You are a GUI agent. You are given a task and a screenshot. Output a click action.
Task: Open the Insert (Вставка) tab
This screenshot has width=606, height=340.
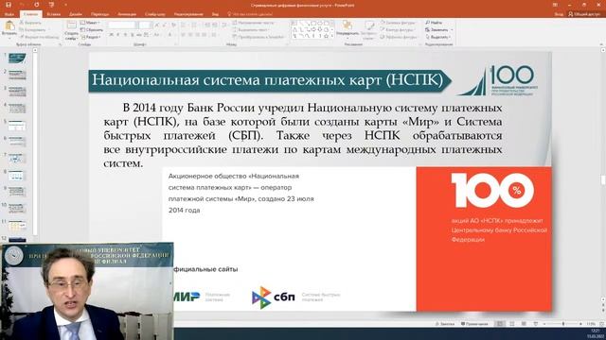coord(53,14)
